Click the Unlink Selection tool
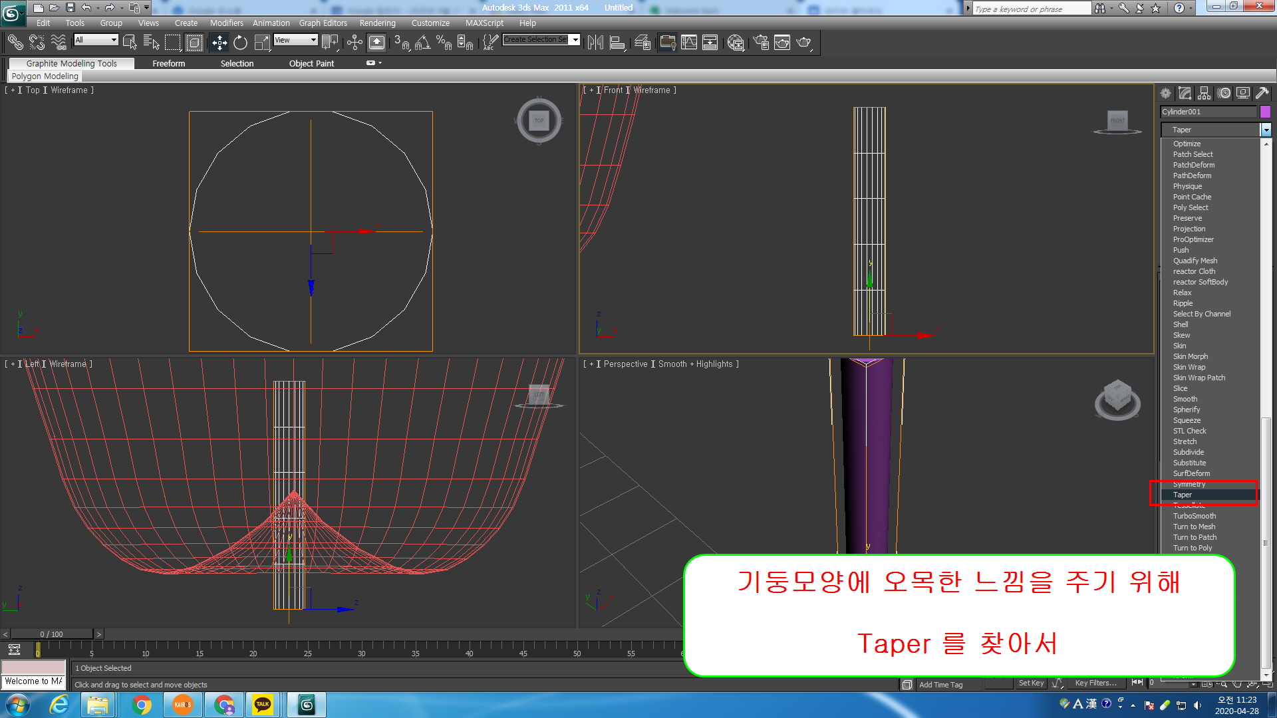 (x=37, y=43)
